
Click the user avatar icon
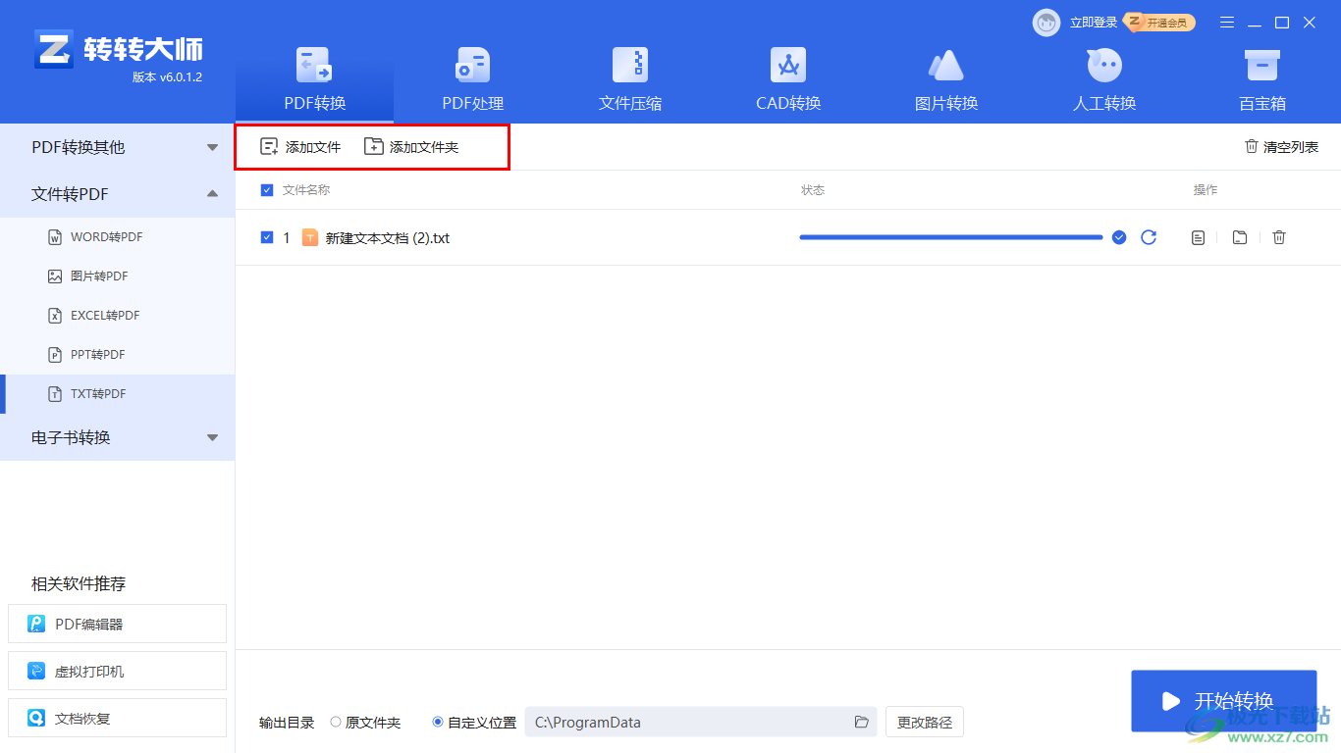tap(1046, 23)
